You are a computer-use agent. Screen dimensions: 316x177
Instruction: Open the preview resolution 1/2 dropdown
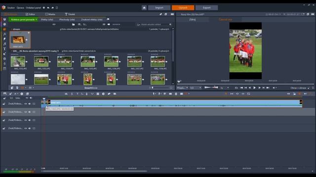click(x=196, y=88)
